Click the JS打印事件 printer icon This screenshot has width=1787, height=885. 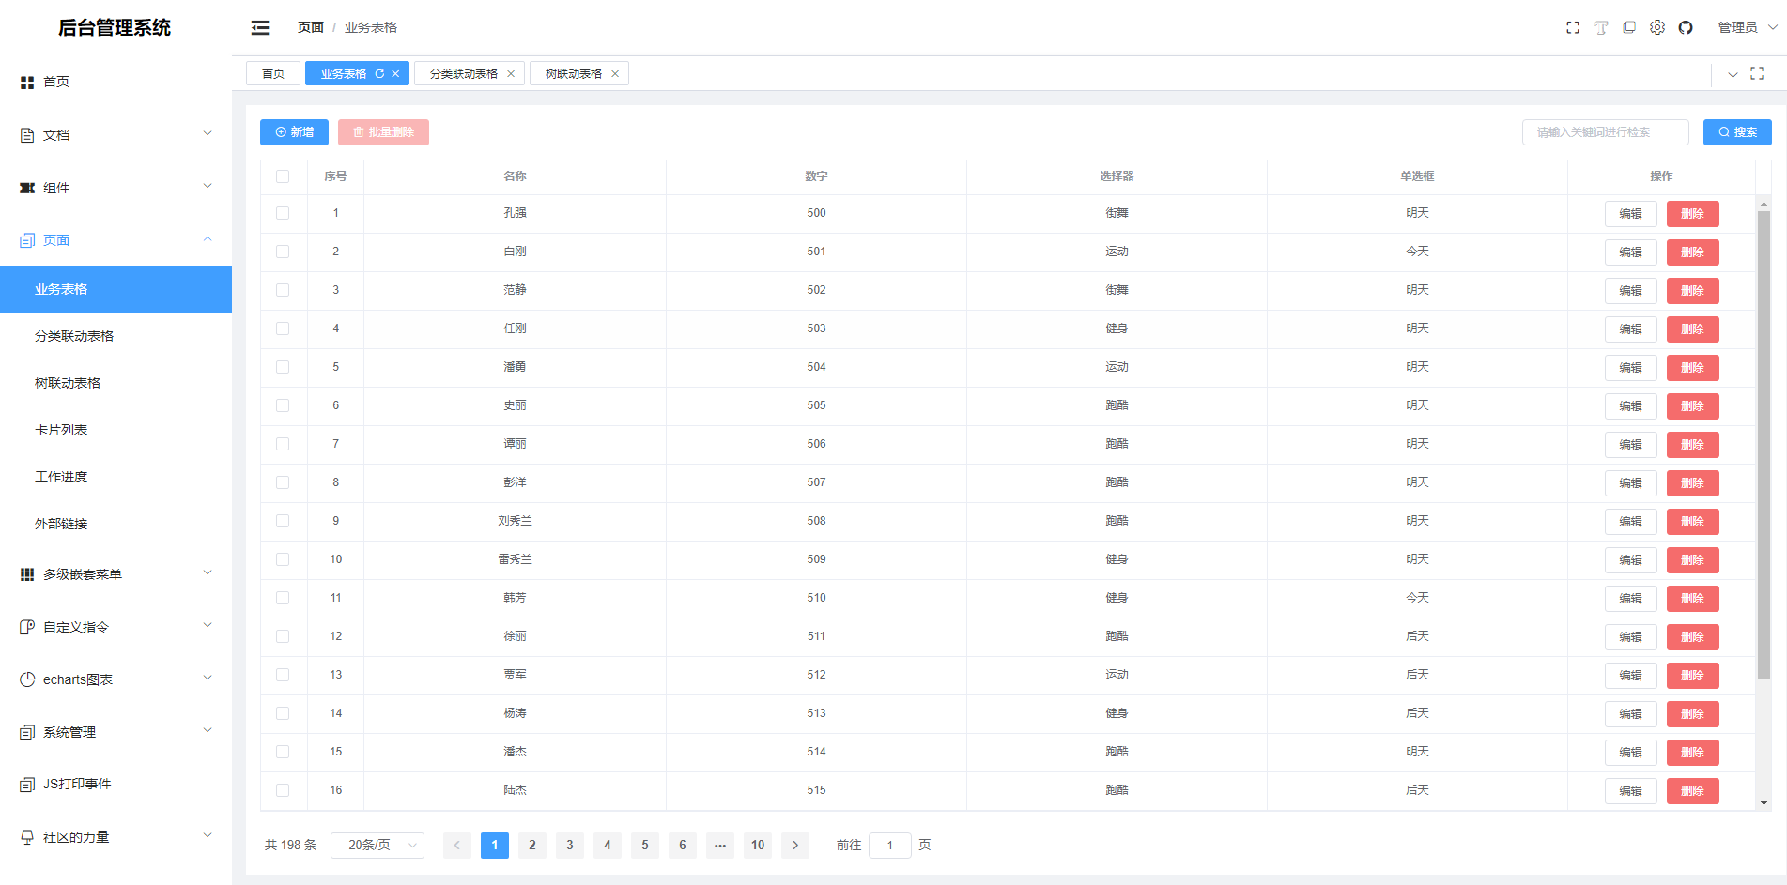tap(27, 784)
